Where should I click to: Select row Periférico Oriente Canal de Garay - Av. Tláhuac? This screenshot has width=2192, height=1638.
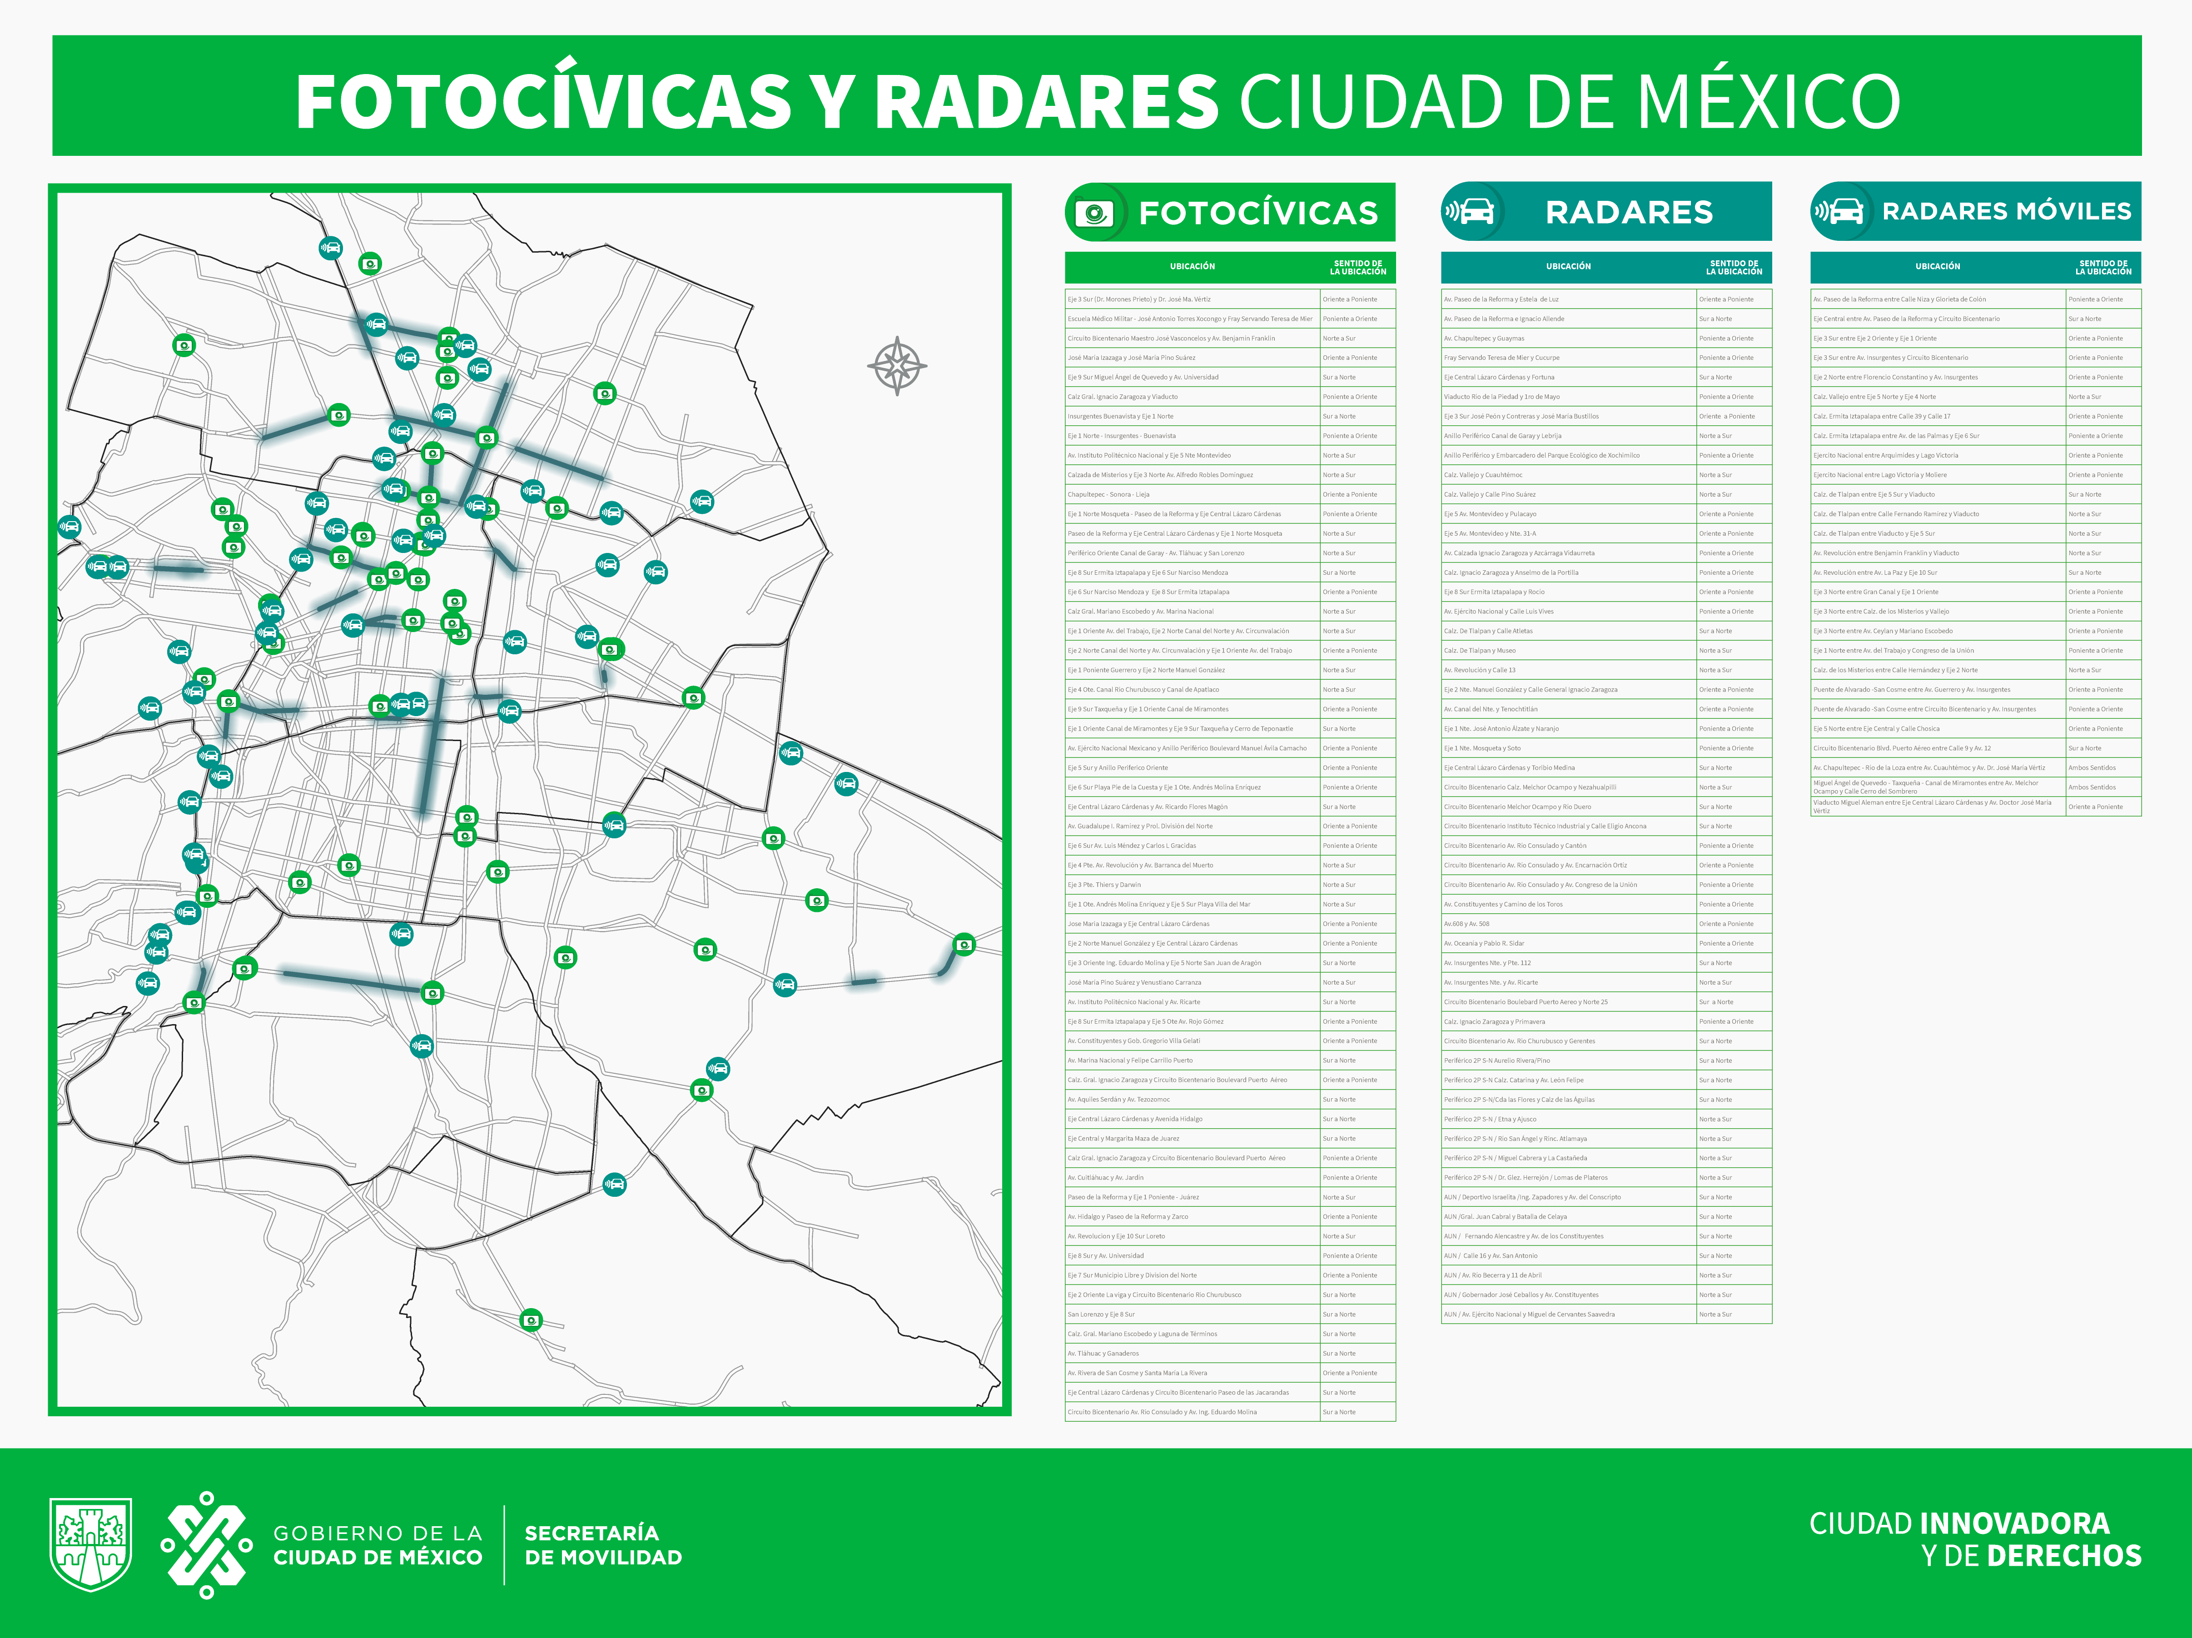click(x=1230, y=553)
